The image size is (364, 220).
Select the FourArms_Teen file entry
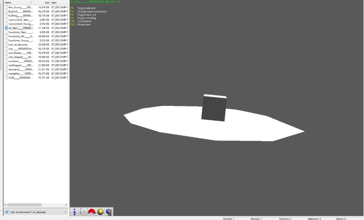[x=20, y=32]
